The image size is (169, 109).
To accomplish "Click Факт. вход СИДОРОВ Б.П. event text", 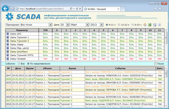I will tap(115, 101).
